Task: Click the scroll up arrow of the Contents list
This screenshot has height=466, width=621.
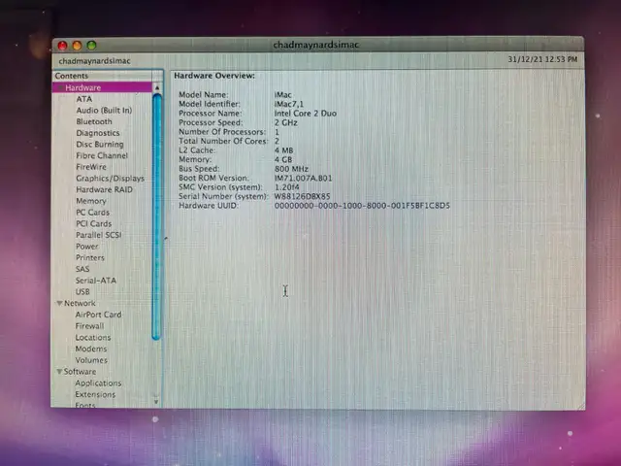Action: [157, 87]
